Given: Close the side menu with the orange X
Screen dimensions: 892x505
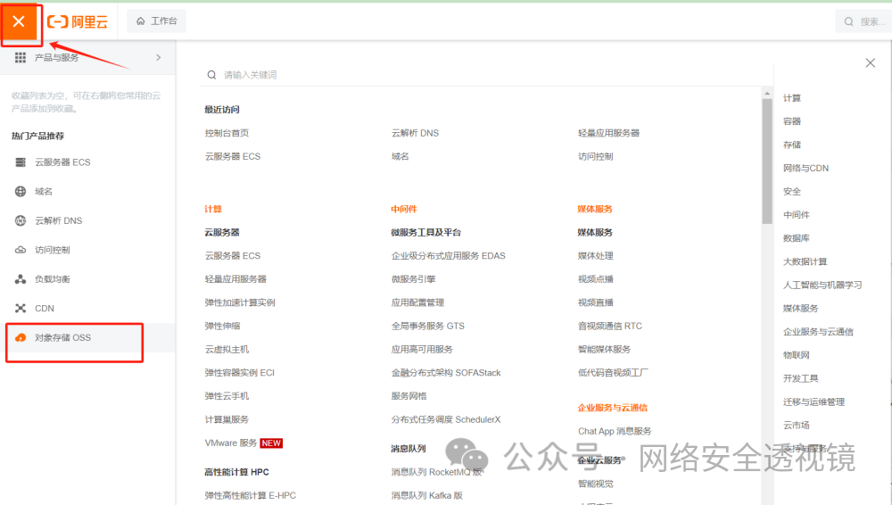Looking at the screenshot, I should pyautogui.click(x=19, y=21).
